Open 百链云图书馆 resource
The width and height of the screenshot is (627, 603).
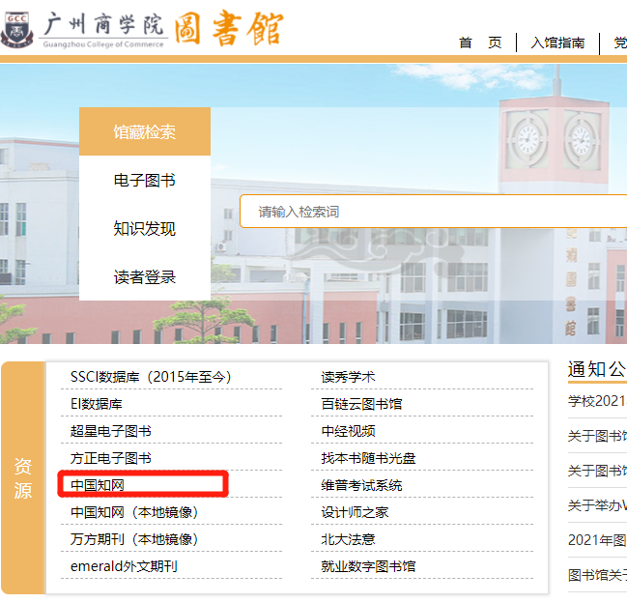pyautogui.click(x=361, y=404)
